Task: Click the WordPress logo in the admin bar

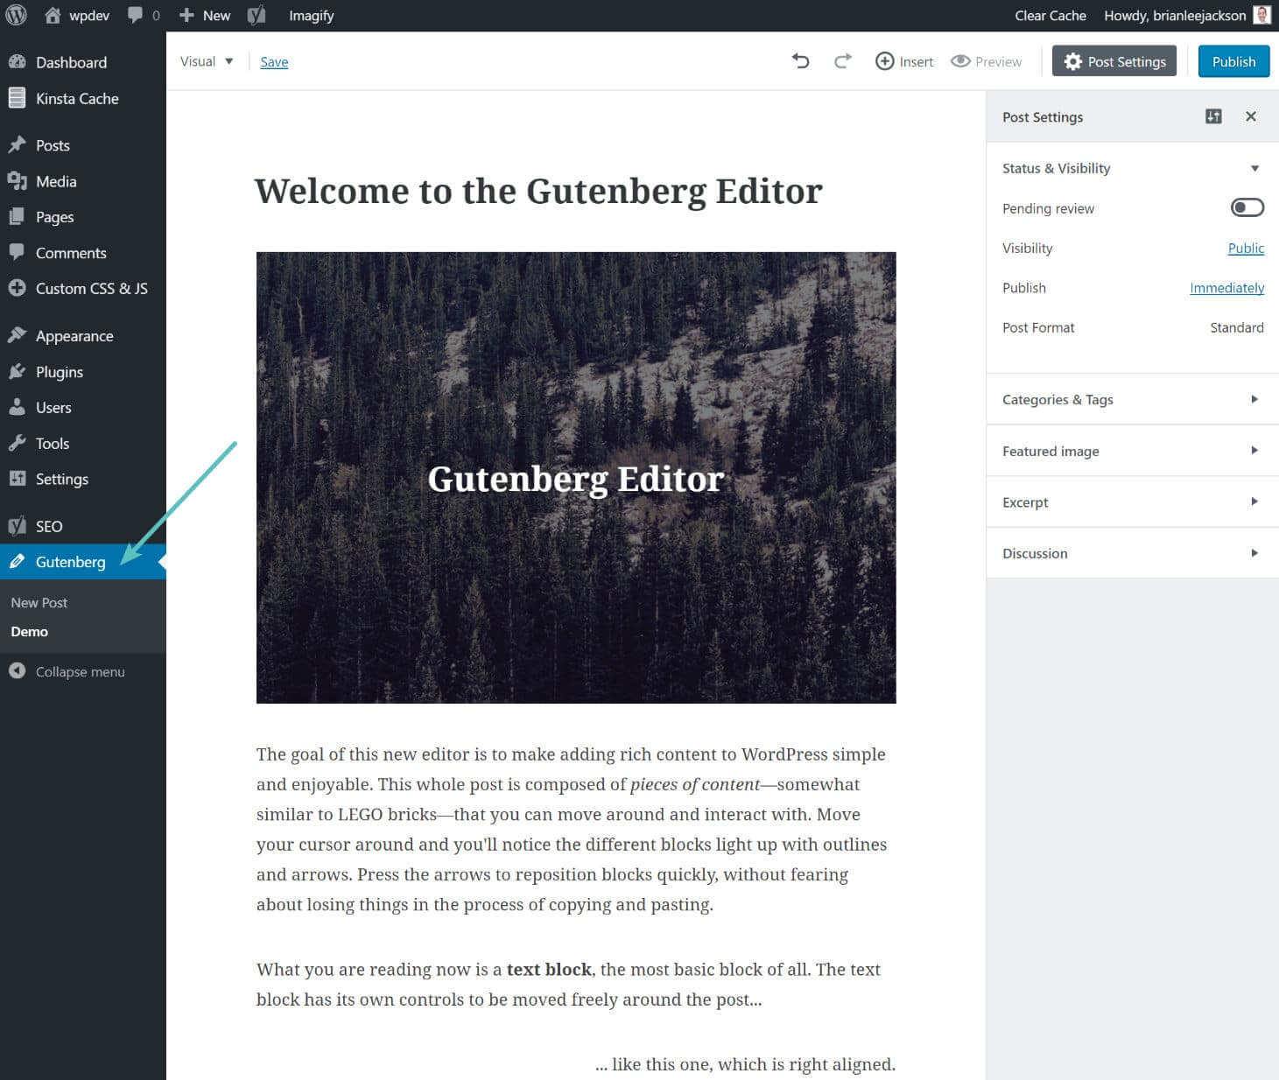Action: [x=17, y=15]
